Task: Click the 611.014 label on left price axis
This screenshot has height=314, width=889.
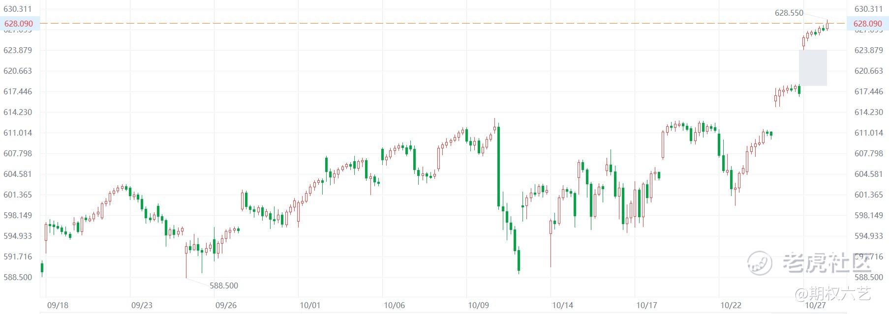Action: point(18,133)
